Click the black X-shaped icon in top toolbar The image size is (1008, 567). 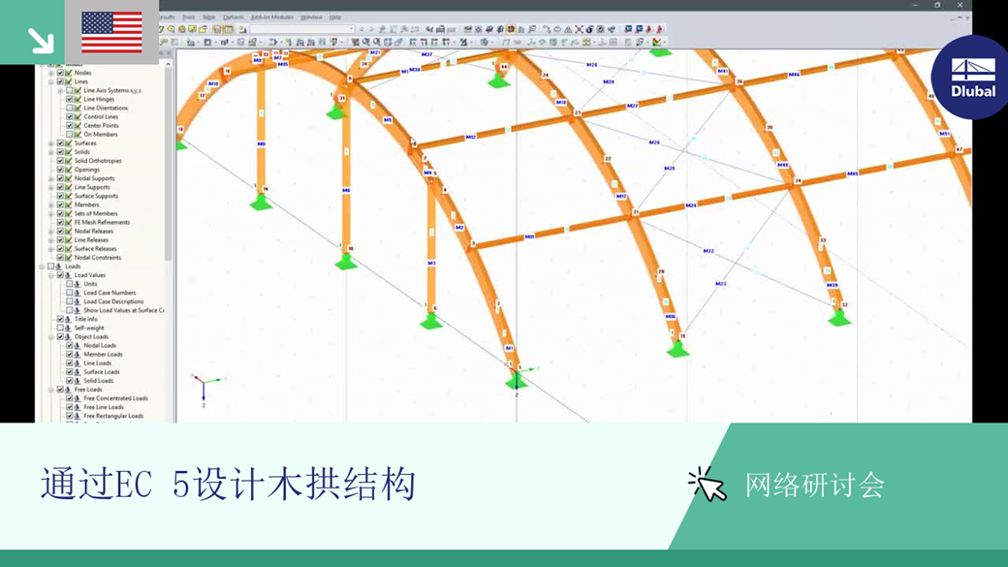pyautogui.click(x=579, y=30)
